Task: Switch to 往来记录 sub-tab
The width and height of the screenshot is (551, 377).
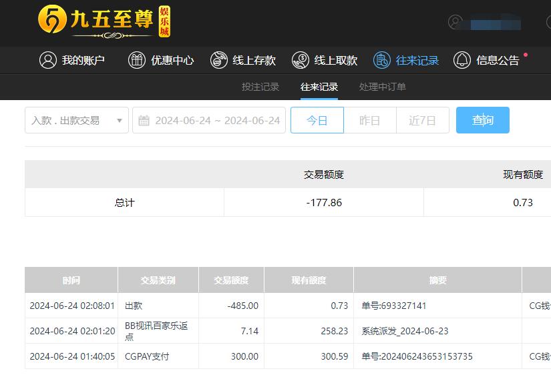Action: click(x=319, y=87)
